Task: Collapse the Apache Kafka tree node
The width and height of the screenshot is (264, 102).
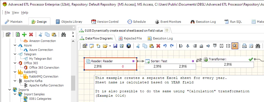Action: pyautogui.click(x=15, y=81)
